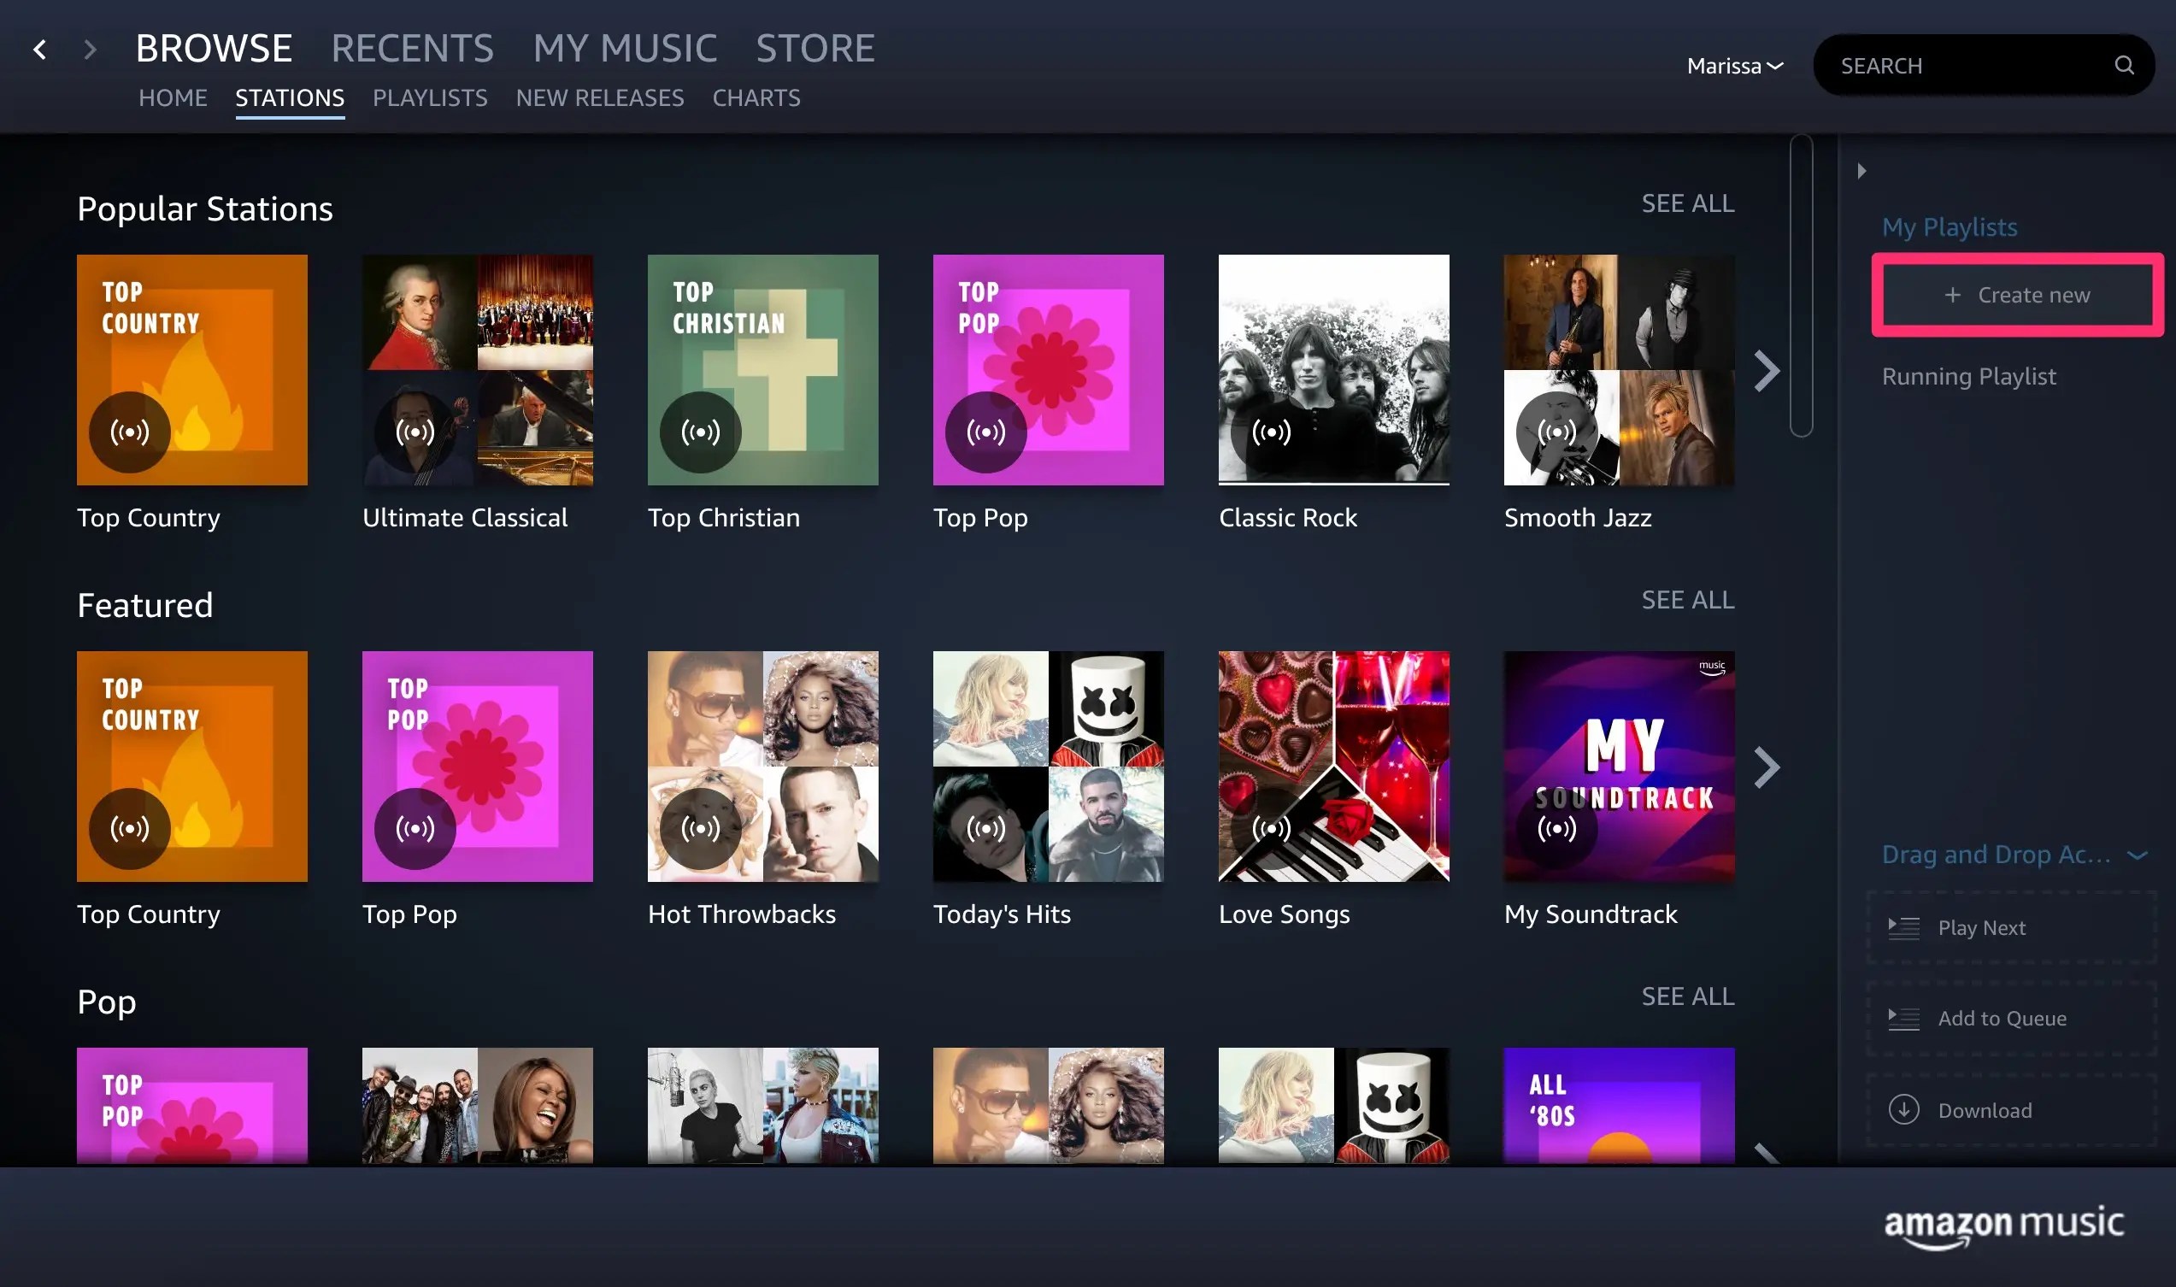
Task: Play Top Pop station in Popular Stations
Action: point(985,432)
